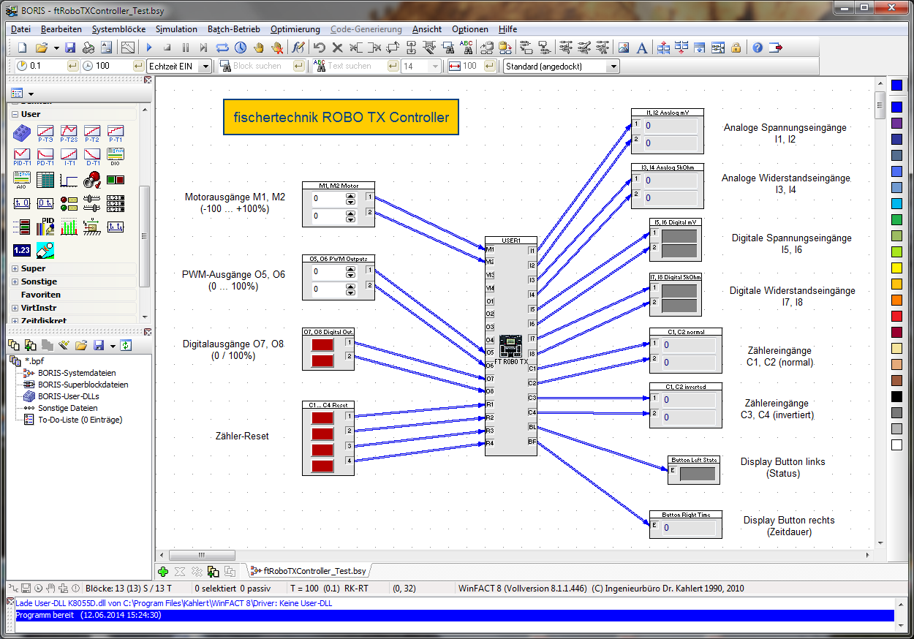Pause the simulation
Screen dimensions: 914x639
pyautogui.click(x=185, y=48)
